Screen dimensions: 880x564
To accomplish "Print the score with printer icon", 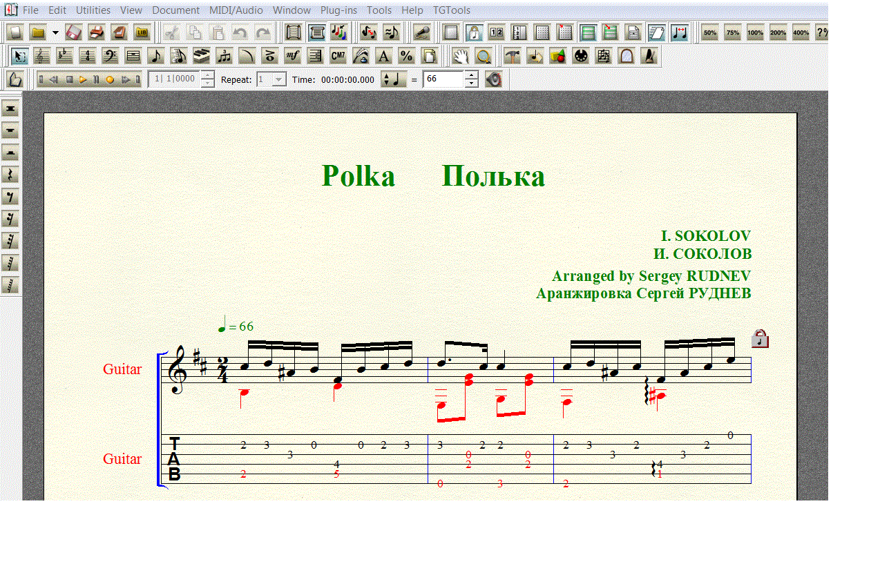I will tap(96, 32).
